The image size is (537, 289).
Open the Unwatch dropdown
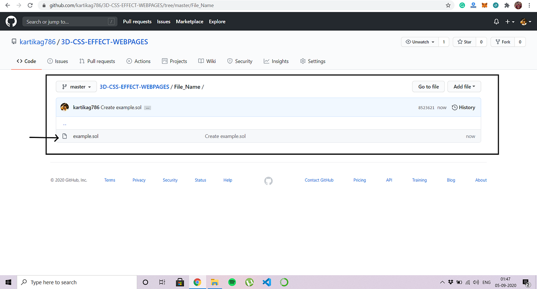tap(420, 42)
